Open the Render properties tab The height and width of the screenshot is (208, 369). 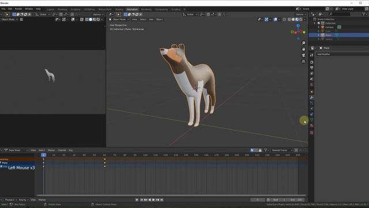(x=311, y=62)
